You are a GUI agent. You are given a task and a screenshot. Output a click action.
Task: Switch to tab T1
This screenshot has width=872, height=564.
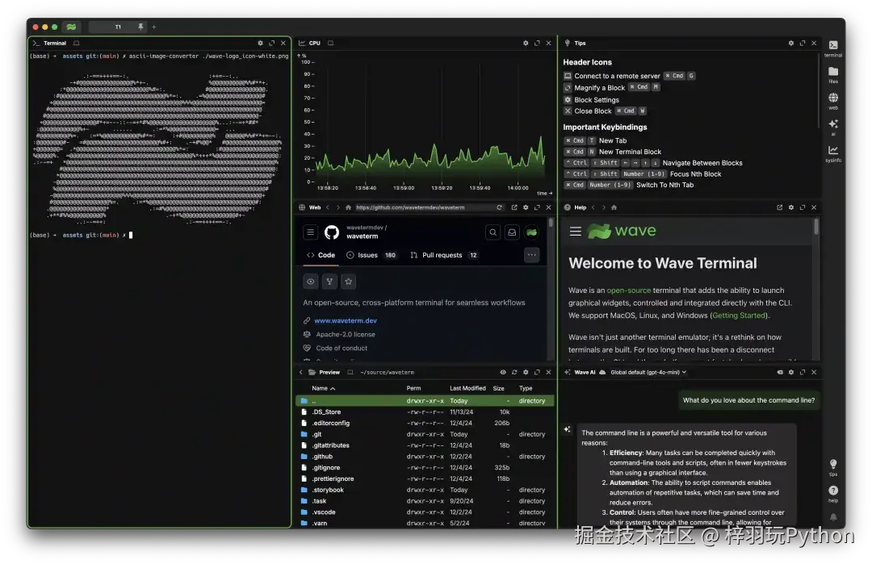coord(118,27)
